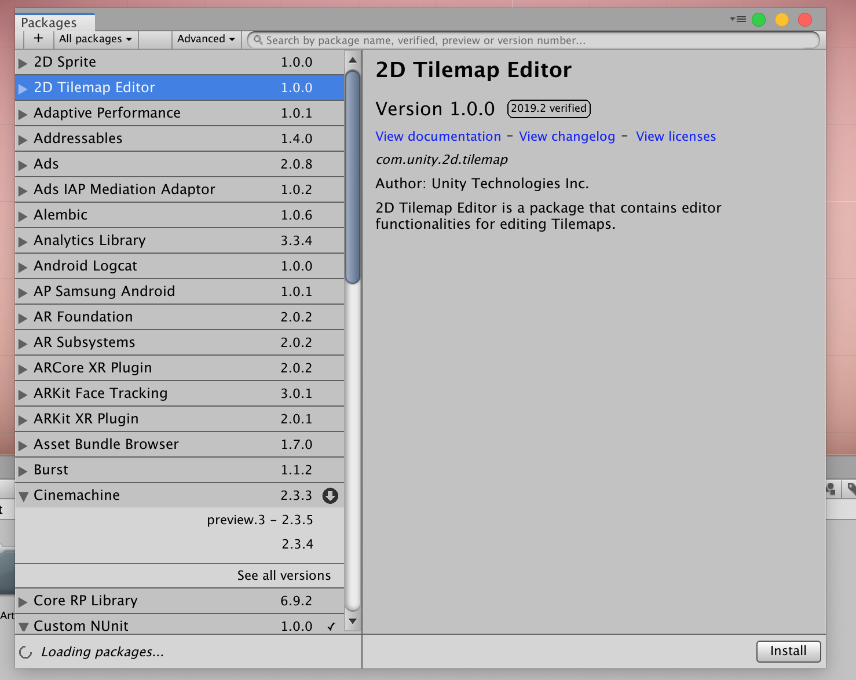This screenshot has width=856, height=680.
Task: Click the Cinemachine update available arrow icon
Action: point(330,496)
